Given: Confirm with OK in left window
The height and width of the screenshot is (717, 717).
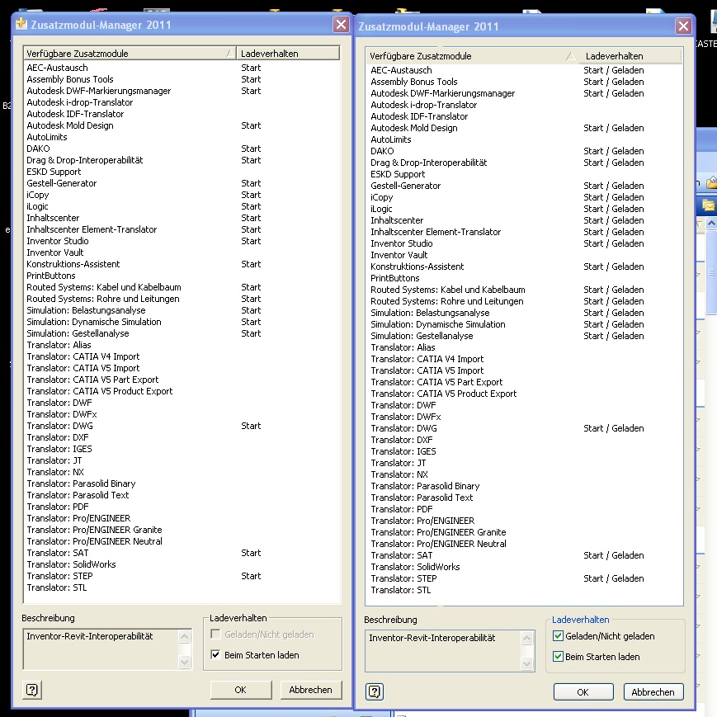Looking at the screenshot, I should [241, 690].
